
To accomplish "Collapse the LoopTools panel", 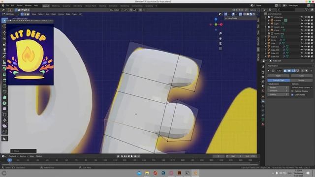I will click(226, 18).
